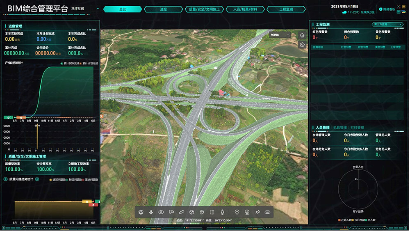The image size is (410, 231).
Task: Select the person walk-mode icon
Action: pyautogui.click(x=223, y=212)
